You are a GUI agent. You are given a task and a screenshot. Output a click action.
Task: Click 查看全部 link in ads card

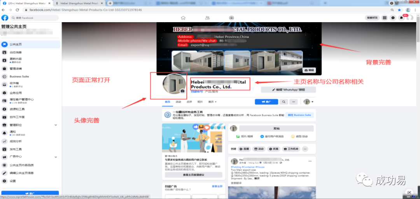[217, 186]
